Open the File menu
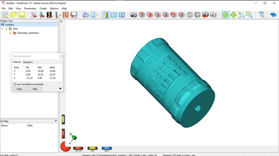 [3, 8]
